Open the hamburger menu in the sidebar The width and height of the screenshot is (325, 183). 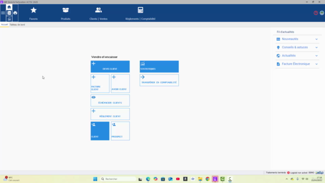coord(3,13)
